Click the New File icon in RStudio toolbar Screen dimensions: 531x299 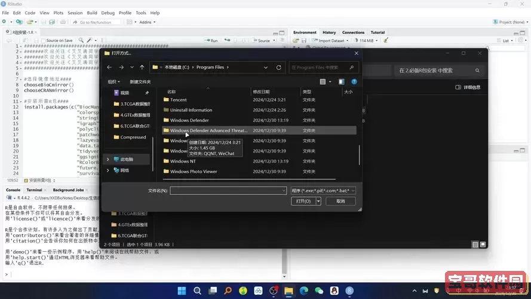click(x=4, y=22)
